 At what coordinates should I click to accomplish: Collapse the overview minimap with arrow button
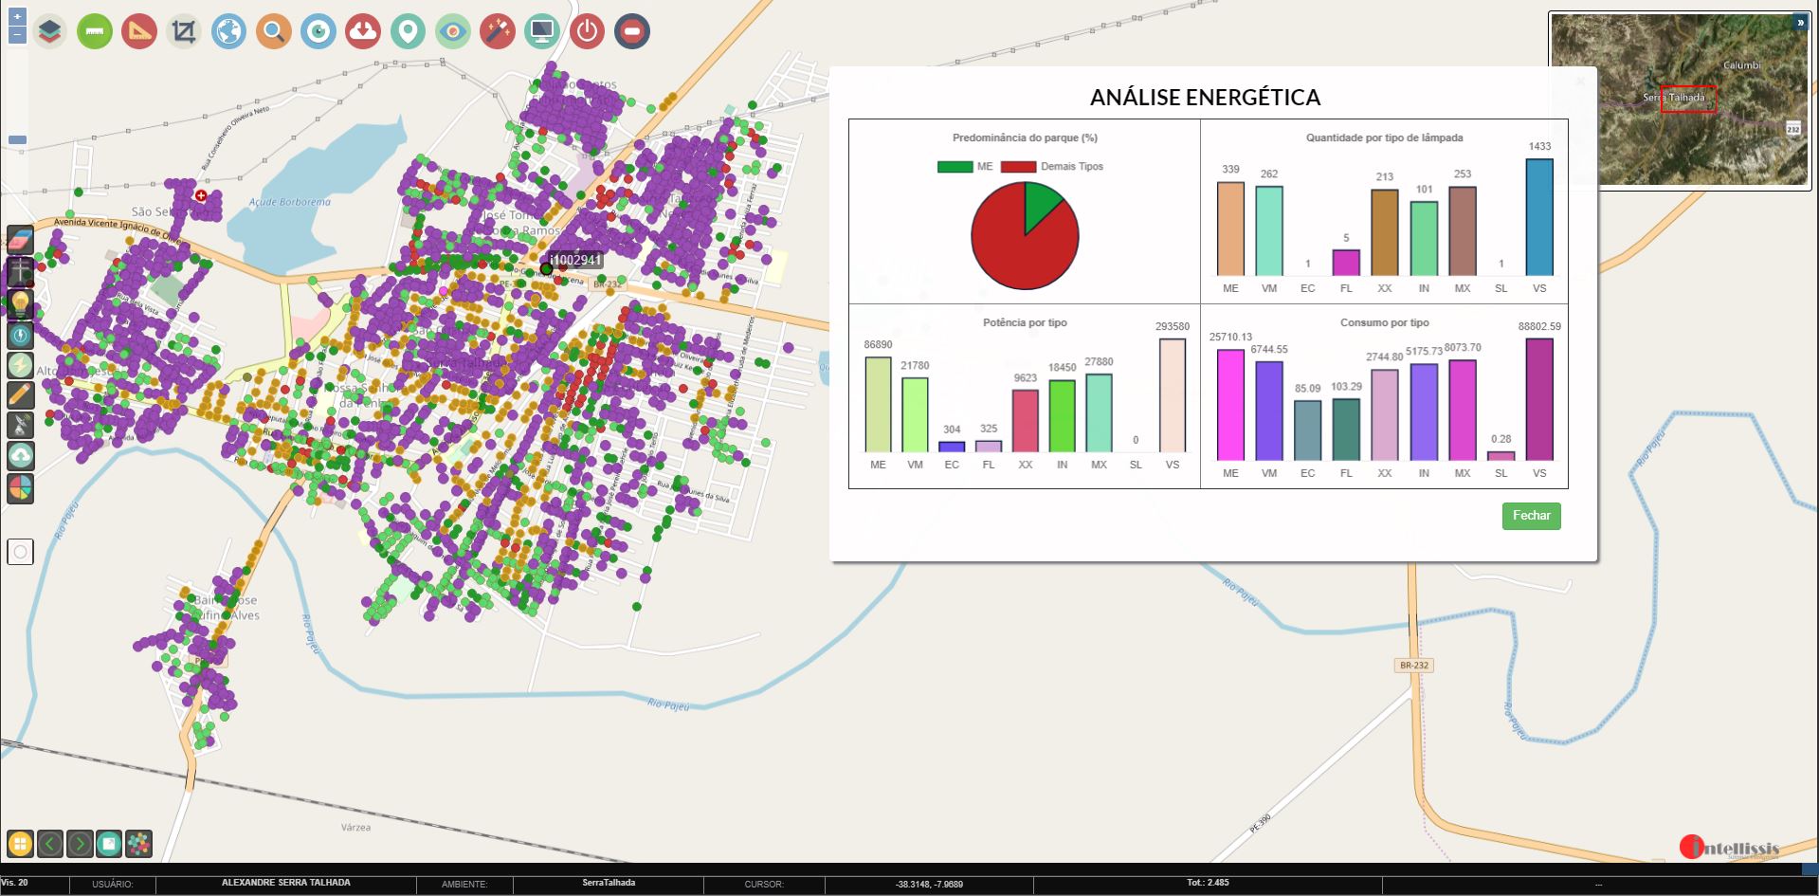pos(1799,23)
